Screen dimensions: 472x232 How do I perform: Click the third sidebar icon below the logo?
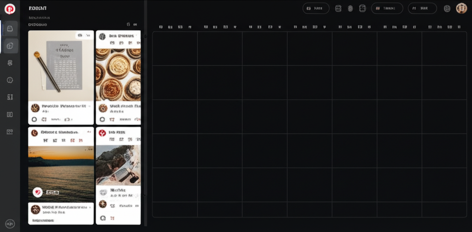10,63
